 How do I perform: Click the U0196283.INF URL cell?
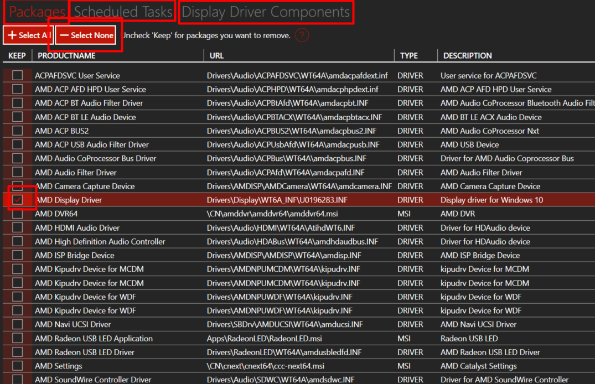277,200
